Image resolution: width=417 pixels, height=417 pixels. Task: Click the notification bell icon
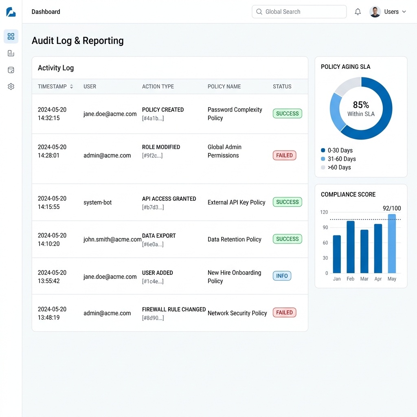[x=358, y=11]
